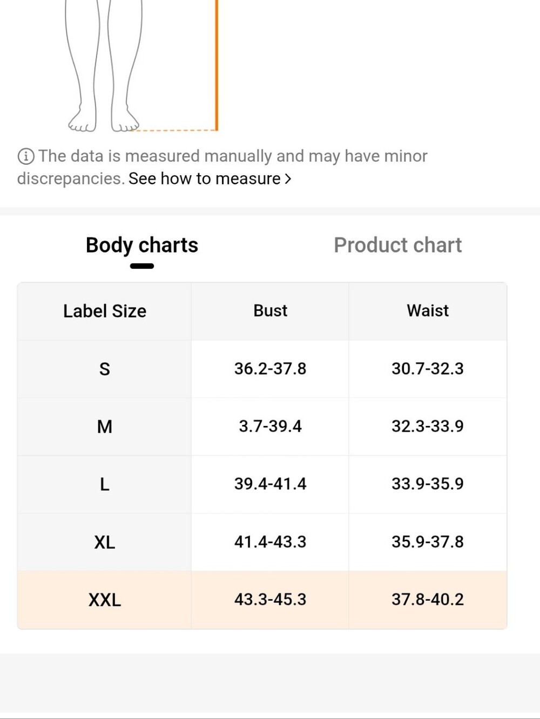Select the XL size row label
This screenshot has width=540, height=719.
105,542
